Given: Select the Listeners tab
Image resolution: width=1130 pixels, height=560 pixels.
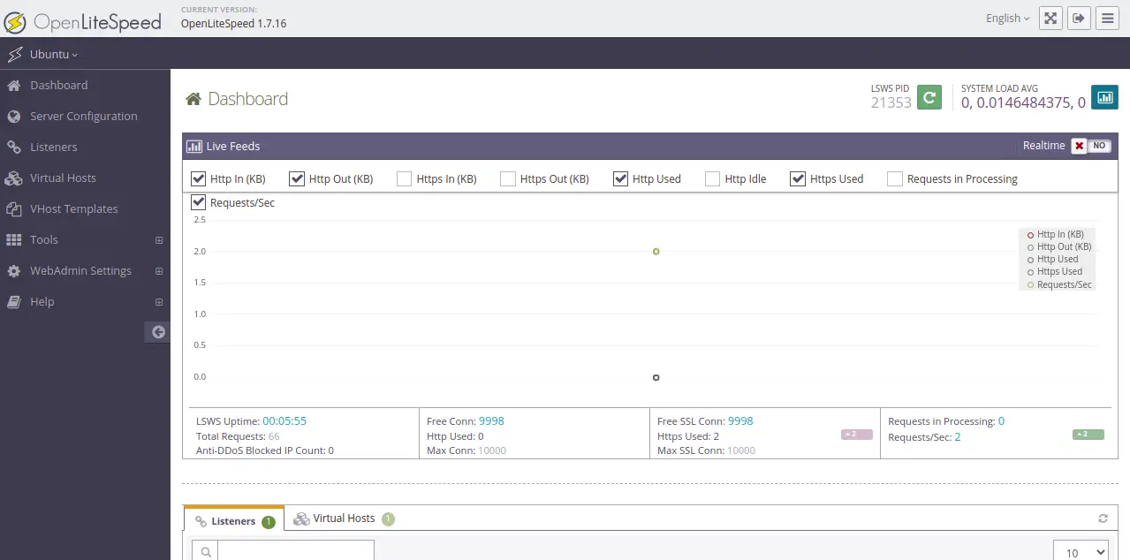Looking at the screenshot, I should (x=234, y=520).
